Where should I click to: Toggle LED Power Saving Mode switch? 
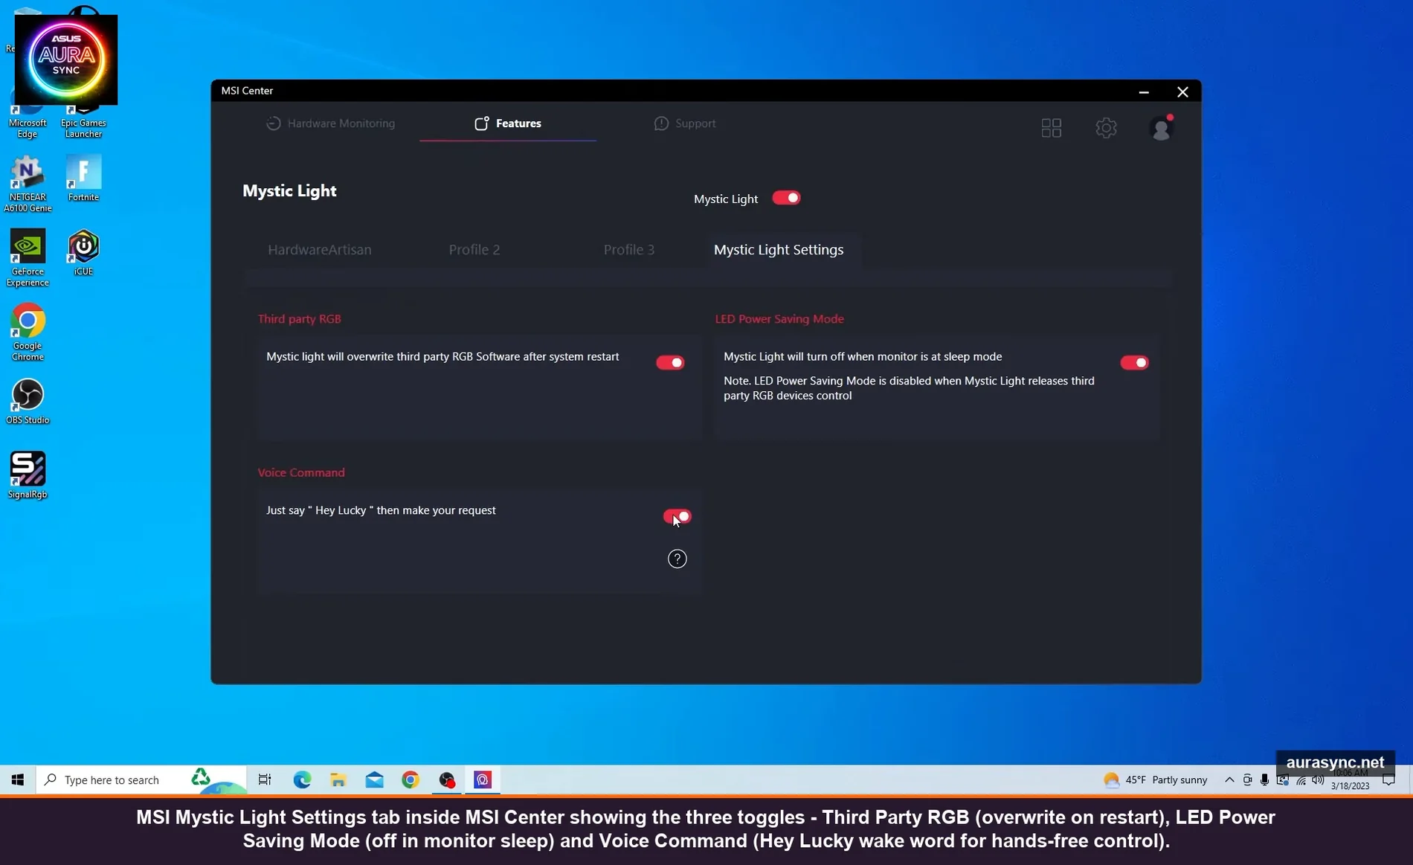coord(1134,362)
